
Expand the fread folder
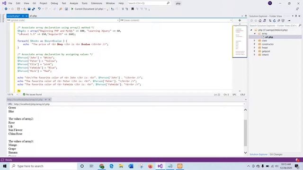[255, 48]
